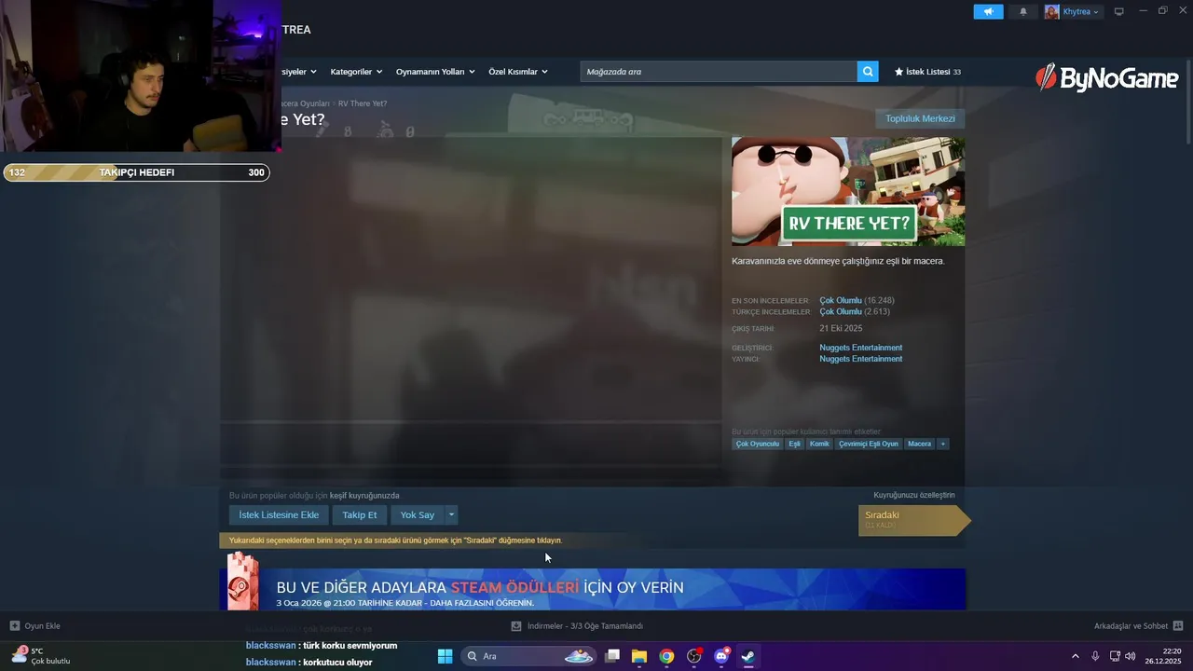Click Takip Et button

(359, 514)
